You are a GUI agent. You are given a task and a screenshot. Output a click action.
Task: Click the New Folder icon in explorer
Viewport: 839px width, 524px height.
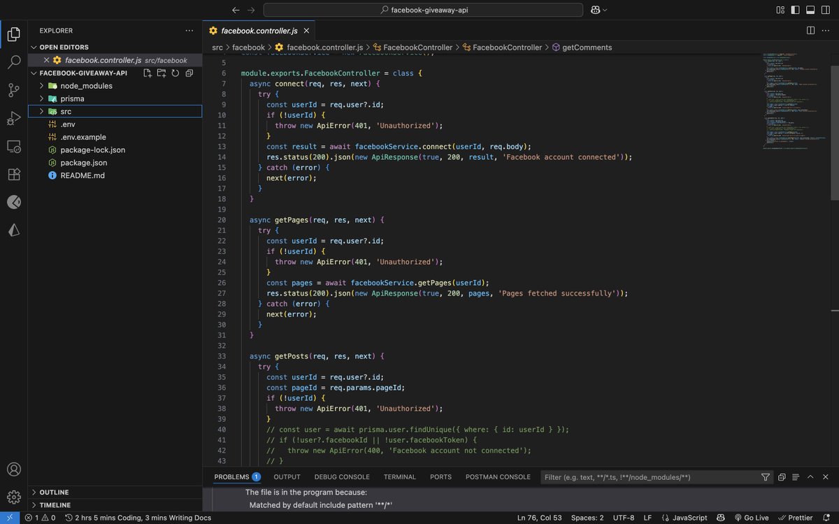(162, 73)
